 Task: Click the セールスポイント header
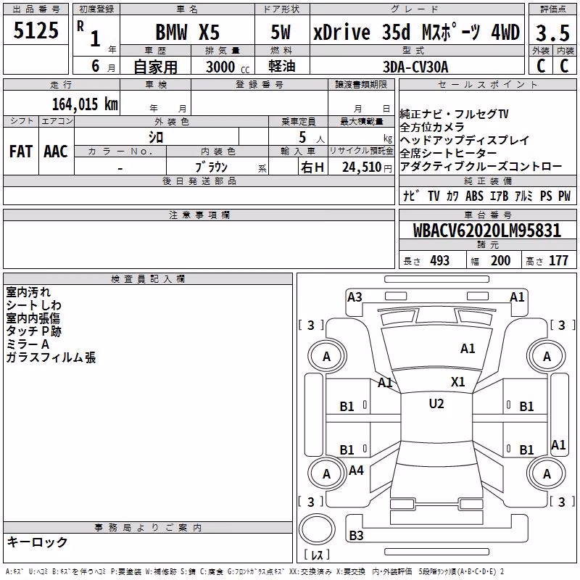pyautogui.click(x=488, y=85)
